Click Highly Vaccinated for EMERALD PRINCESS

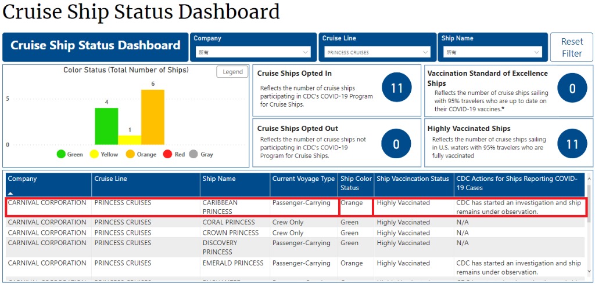point(403,263)
